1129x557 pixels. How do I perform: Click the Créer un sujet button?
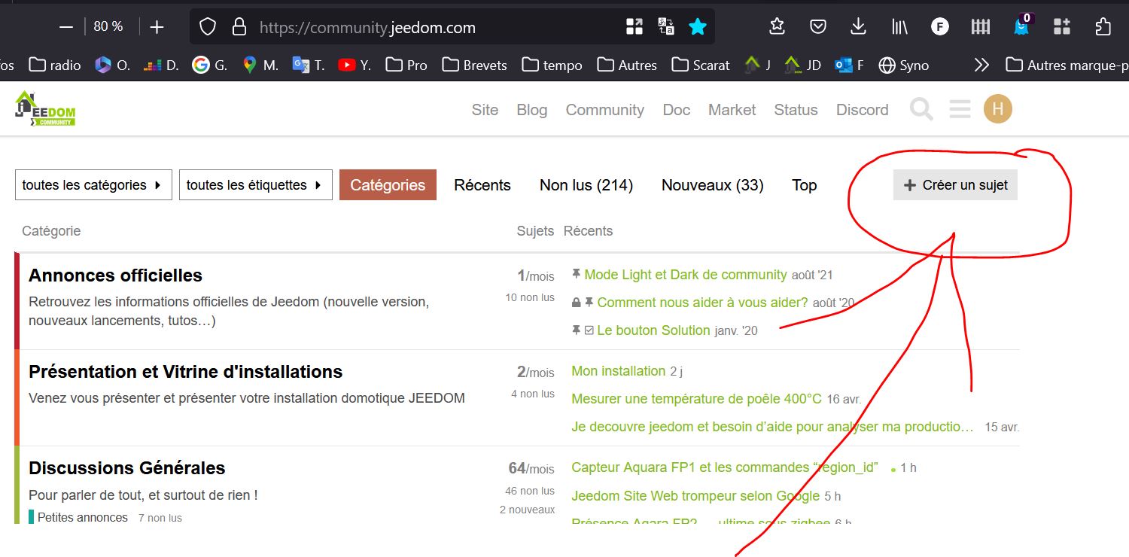(x=954, y=184)
